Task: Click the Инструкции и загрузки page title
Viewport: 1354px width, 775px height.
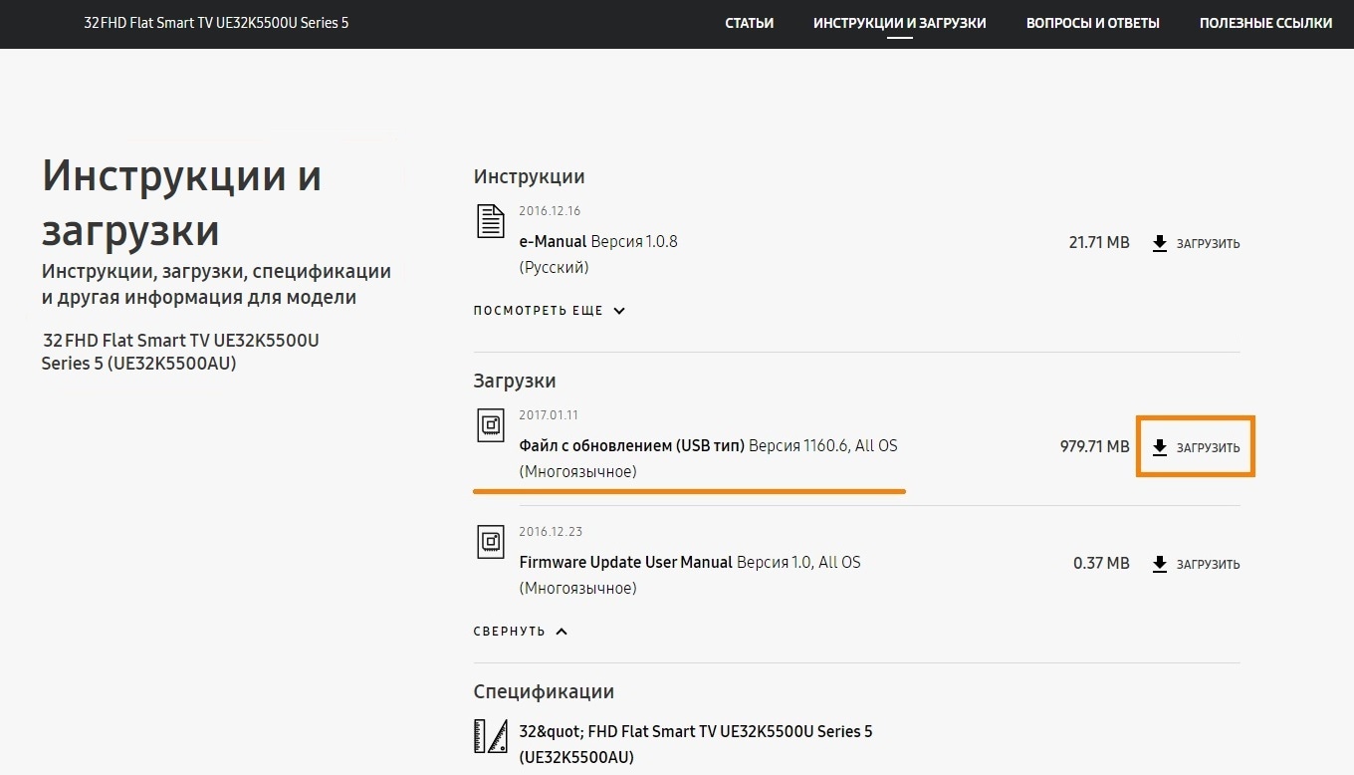Action: pyautogui.click(x=181, y=203)
